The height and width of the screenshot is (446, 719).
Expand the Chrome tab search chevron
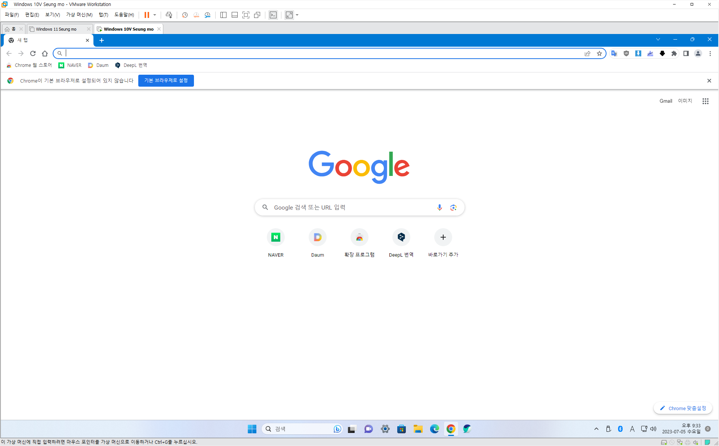tap(658, 40)
